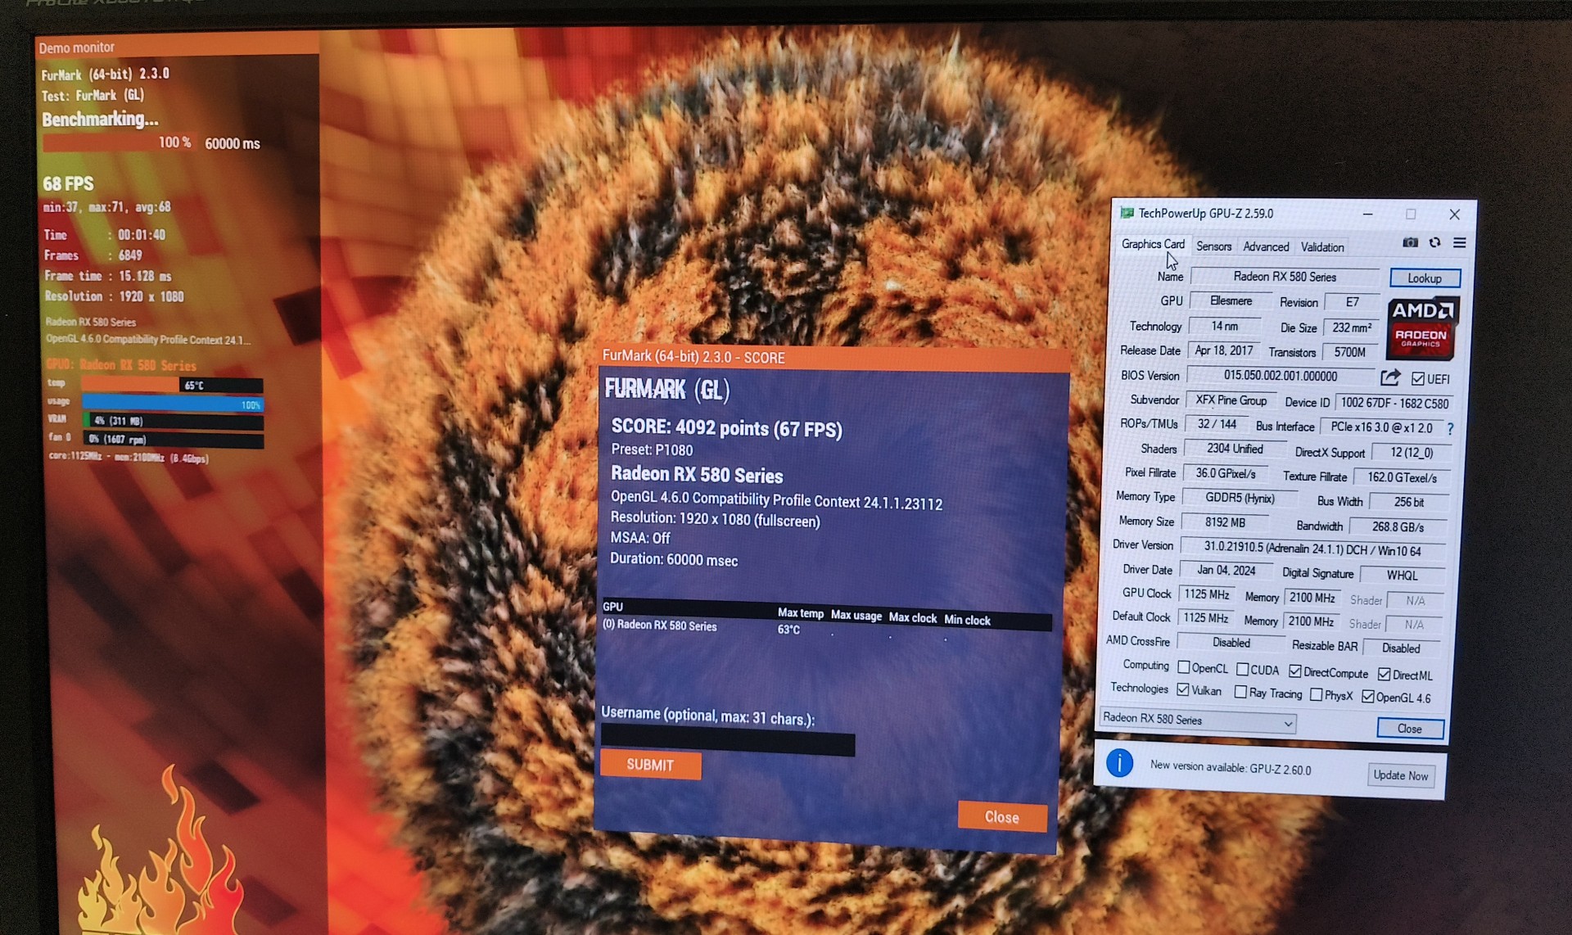Click the GPU-Z Close button
Viewport: 1572px width, 935px height.
coord(1409,728)
